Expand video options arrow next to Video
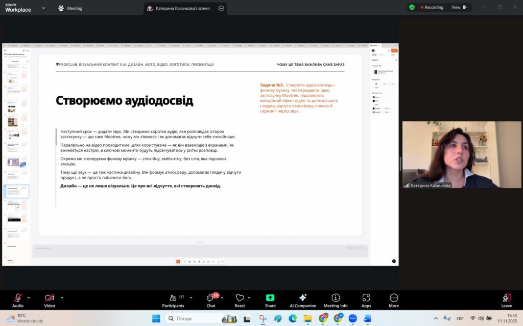 coord(62,297)
